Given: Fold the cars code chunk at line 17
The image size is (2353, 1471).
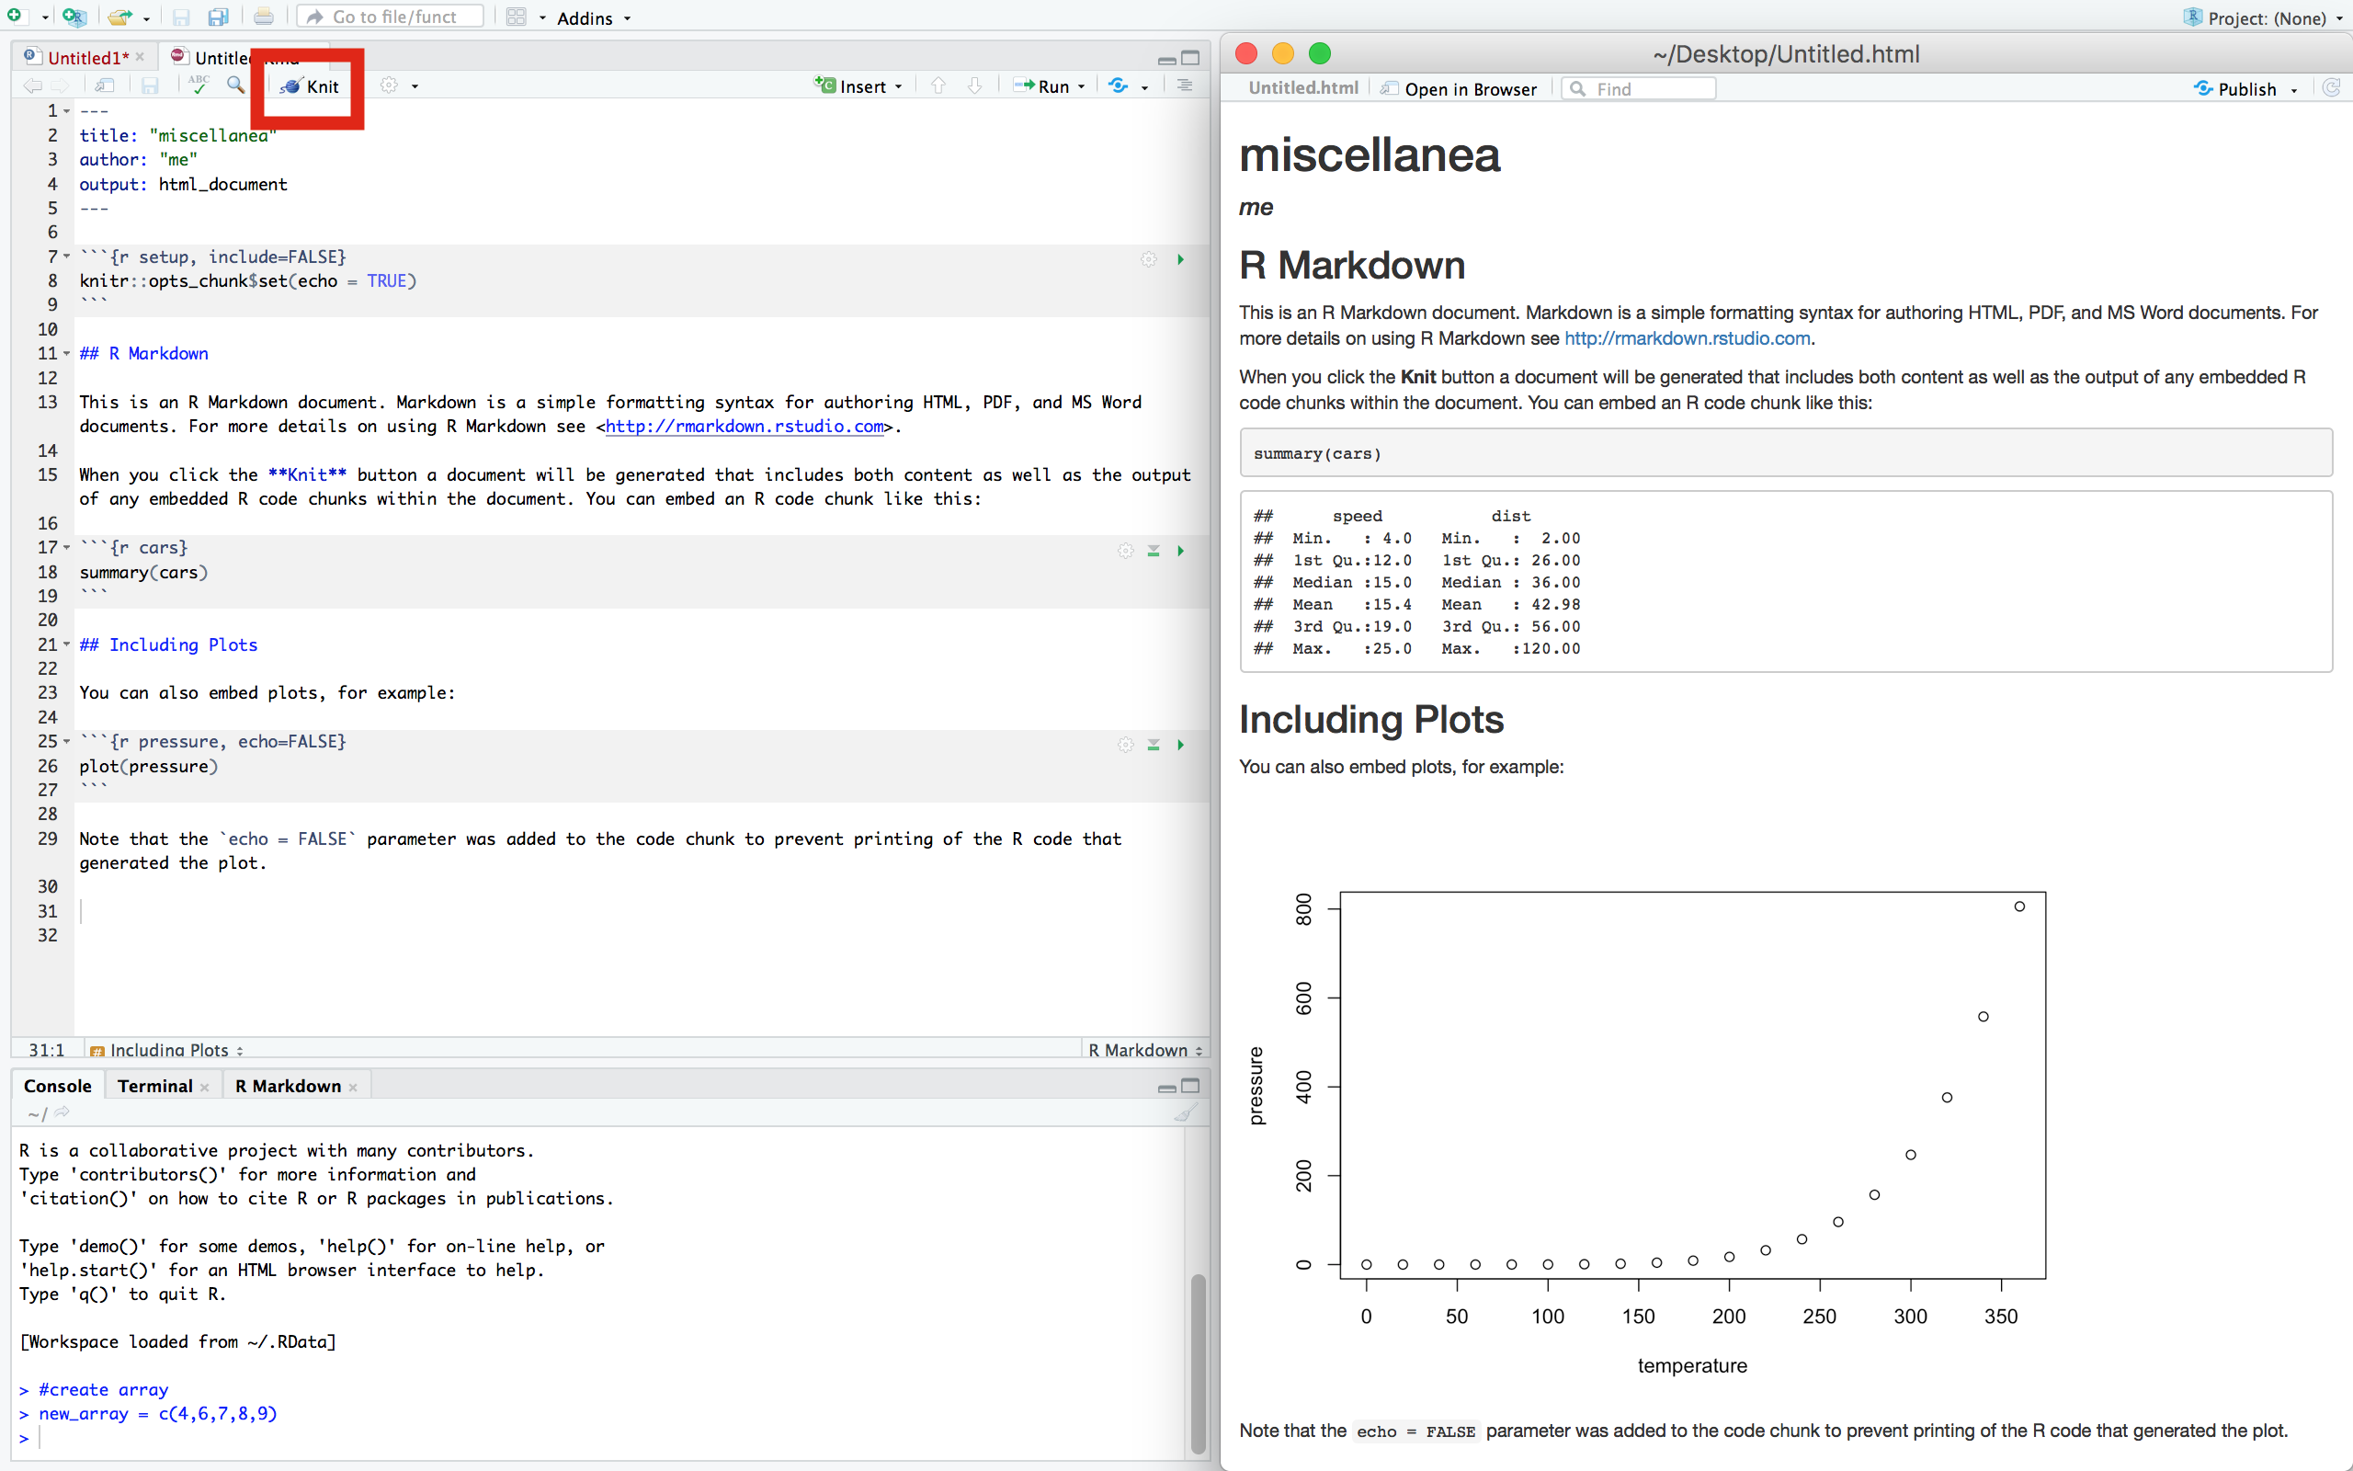Looking at the screenshot, I should pyautogui.click(x=66, y=547).
